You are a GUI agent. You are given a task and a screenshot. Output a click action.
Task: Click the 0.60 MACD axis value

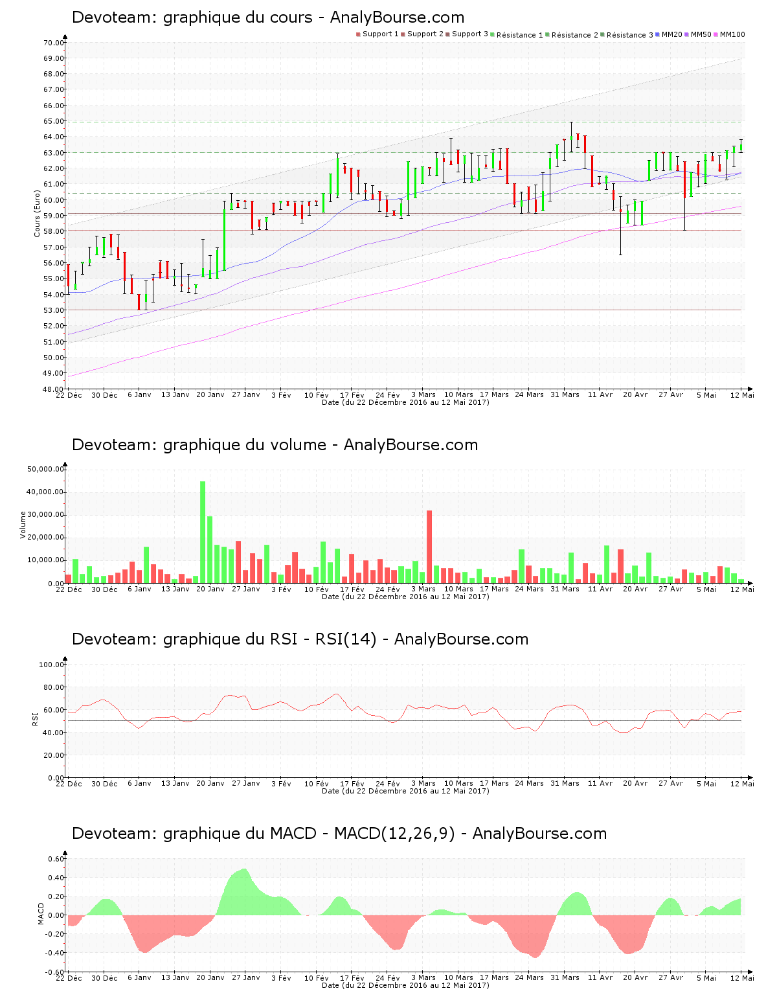[56, 859]
